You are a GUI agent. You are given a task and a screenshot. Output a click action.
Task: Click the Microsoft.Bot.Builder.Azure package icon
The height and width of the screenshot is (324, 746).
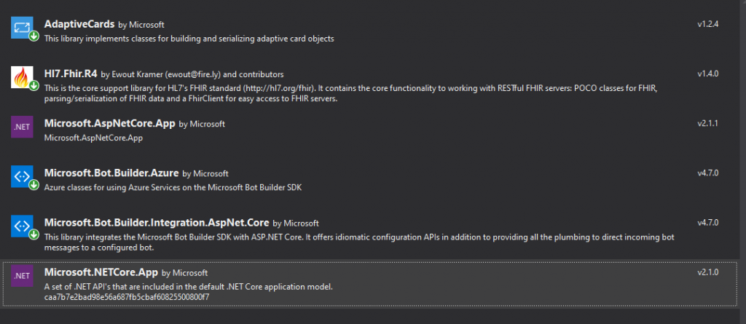22,176
